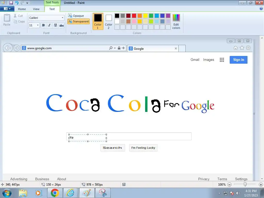Image resolution: width=264 pixels, height=198 pixels.
Task: Click the blue Sign in button
Action: coord(238,60)
